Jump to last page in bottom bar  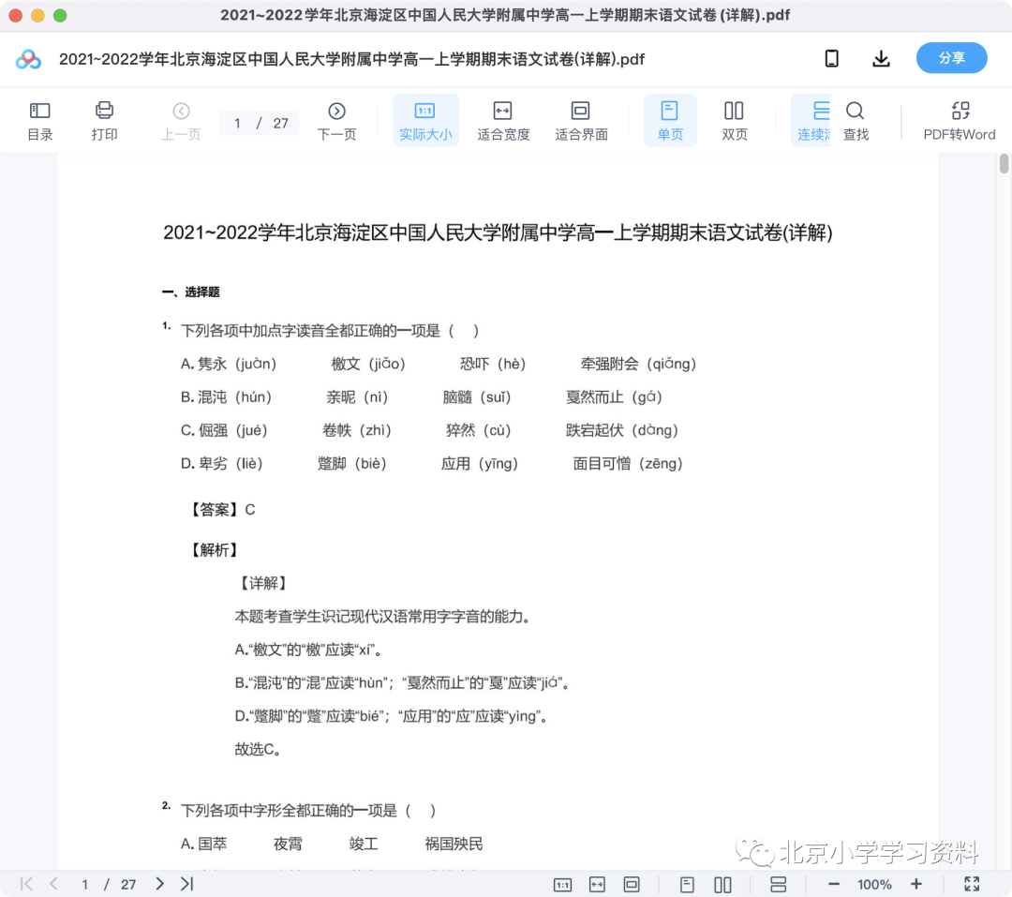(x=186, y=884)
